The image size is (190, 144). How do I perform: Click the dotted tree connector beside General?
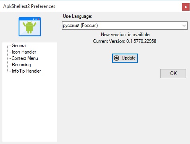click(x=9, y=46)
